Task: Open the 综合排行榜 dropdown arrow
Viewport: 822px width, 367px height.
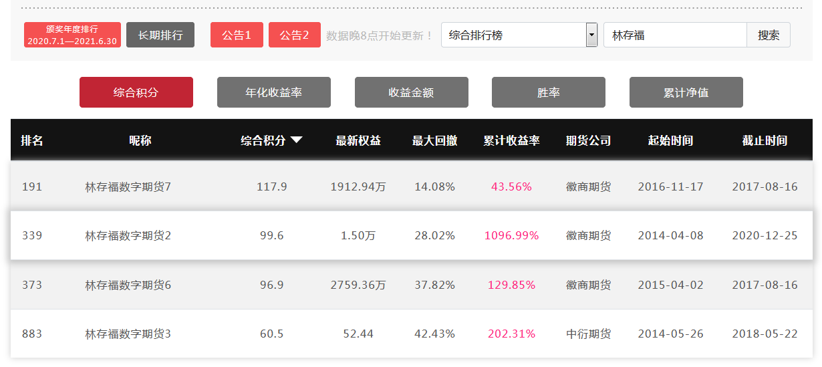Action: tap(591, 35)
